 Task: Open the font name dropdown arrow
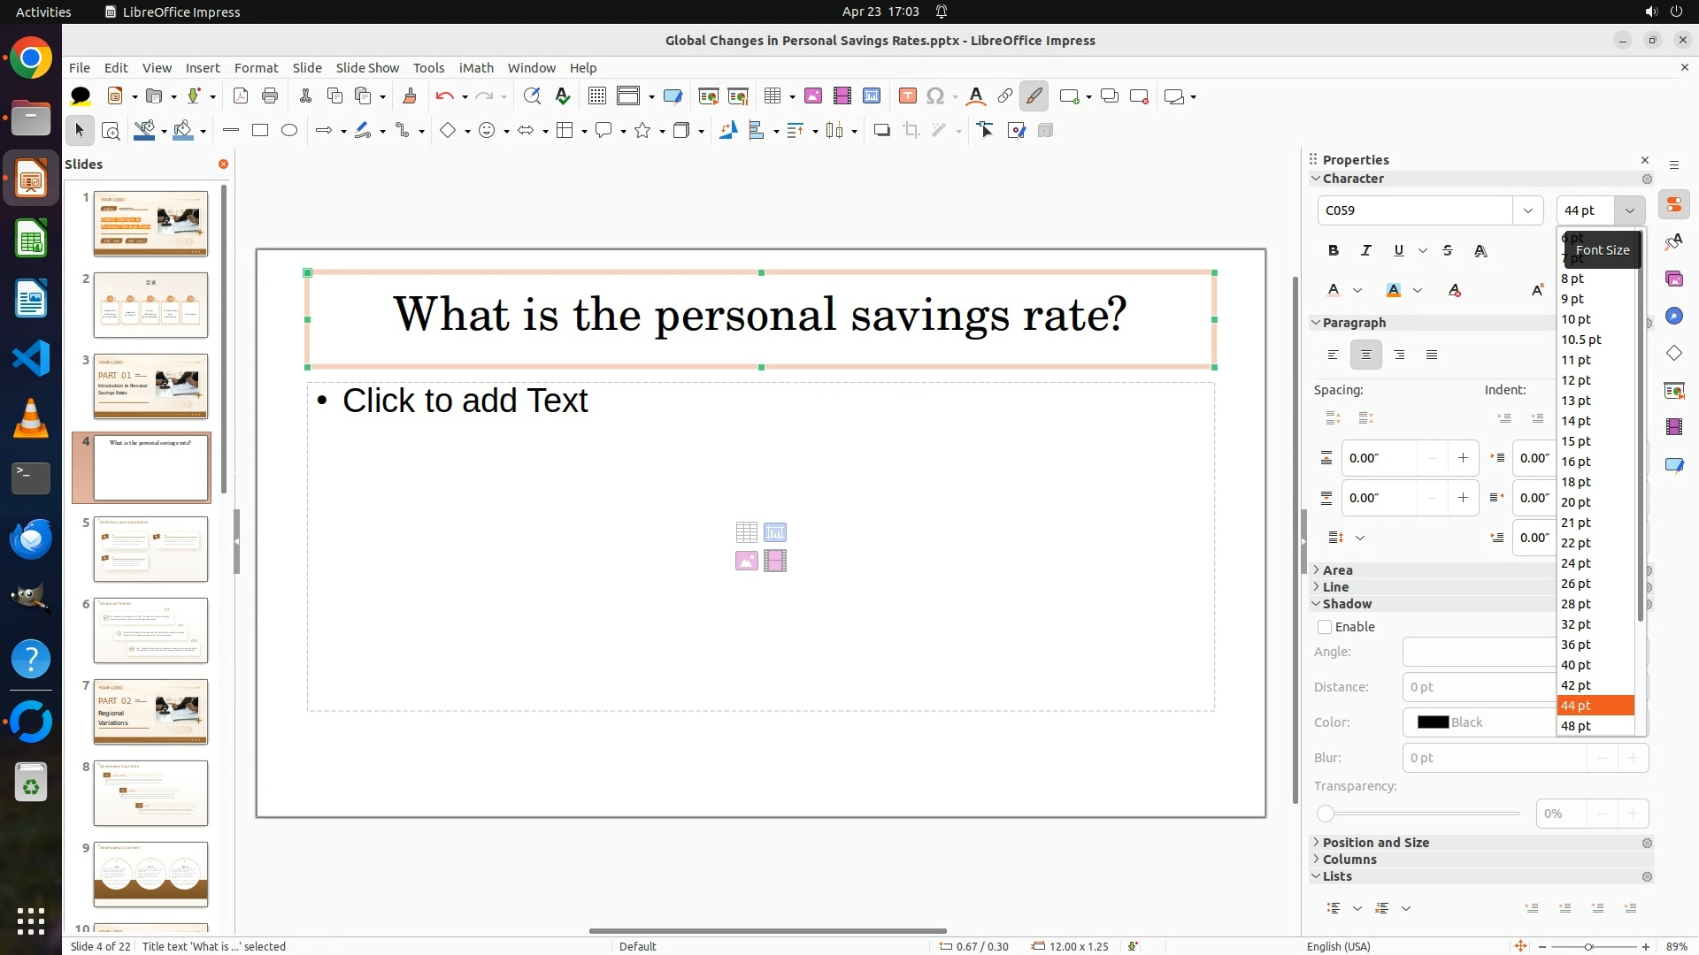pyautogui.click(x=1527, y=210)
